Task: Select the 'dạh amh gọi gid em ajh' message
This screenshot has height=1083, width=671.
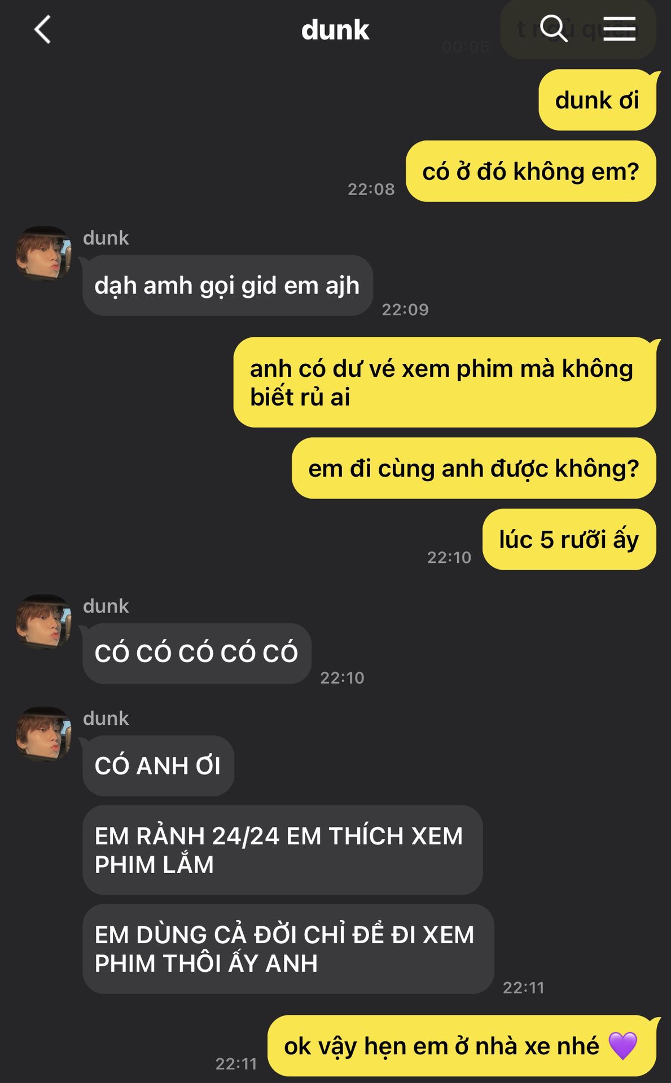Action: pos(227,285)
